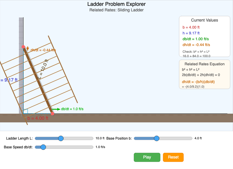The image size is (233, 169).
Task: Click the red dot at the ladder's base
Action: pos(53,113)
